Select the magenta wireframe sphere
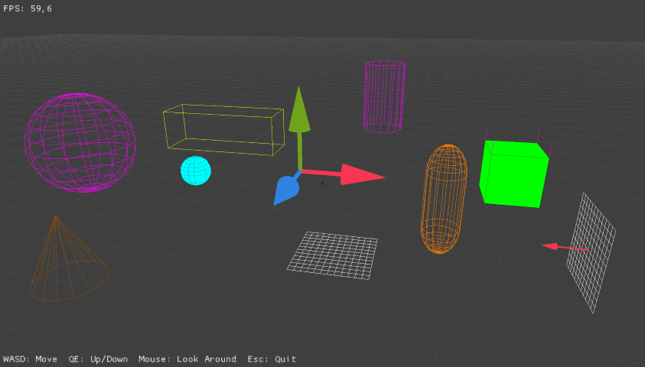 [x=80, y=143]
